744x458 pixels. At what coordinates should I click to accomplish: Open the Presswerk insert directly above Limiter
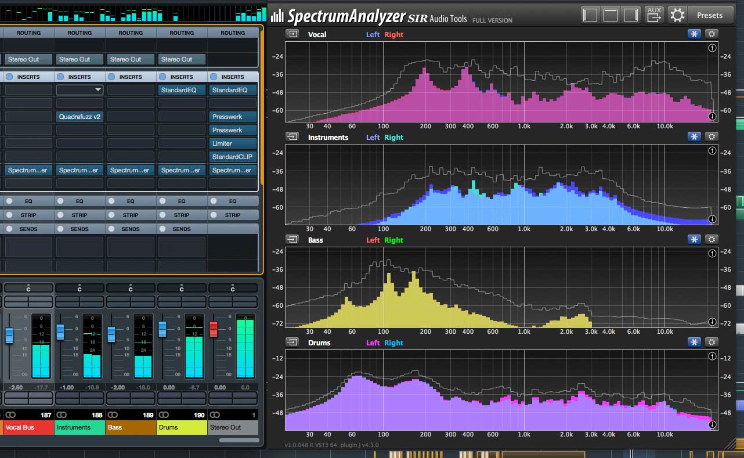[233, 130]
